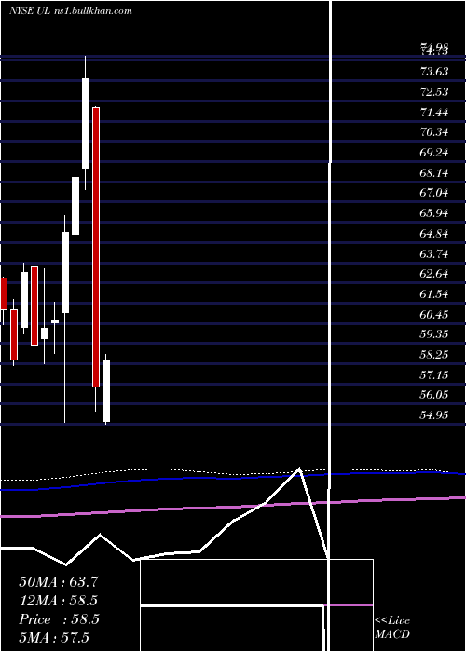Screen dimensions: 466x652
Task: Click the 71.44 price axis label
Action: point(435,113)
